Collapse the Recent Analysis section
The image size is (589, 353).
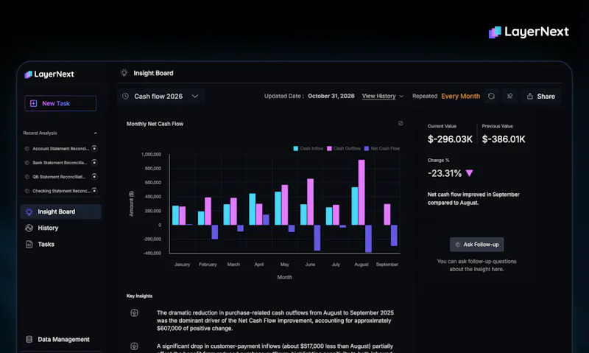click(96, 133)
